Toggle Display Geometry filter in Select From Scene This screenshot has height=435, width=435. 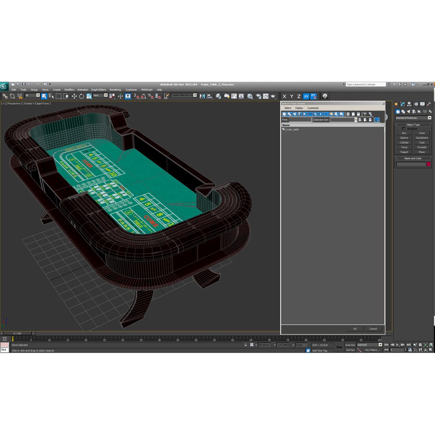[284, 114]
